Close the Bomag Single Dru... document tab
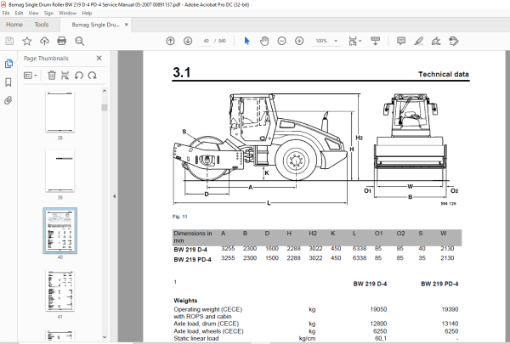 pos(127,25)
